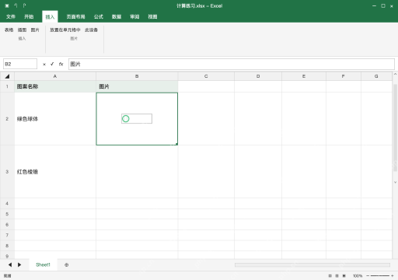Select column G header
The height and width of the screenshot is (280, 398).
click(x=376, y=76)
